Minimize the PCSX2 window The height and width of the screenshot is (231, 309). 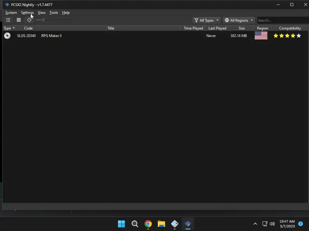coord(278,5)
